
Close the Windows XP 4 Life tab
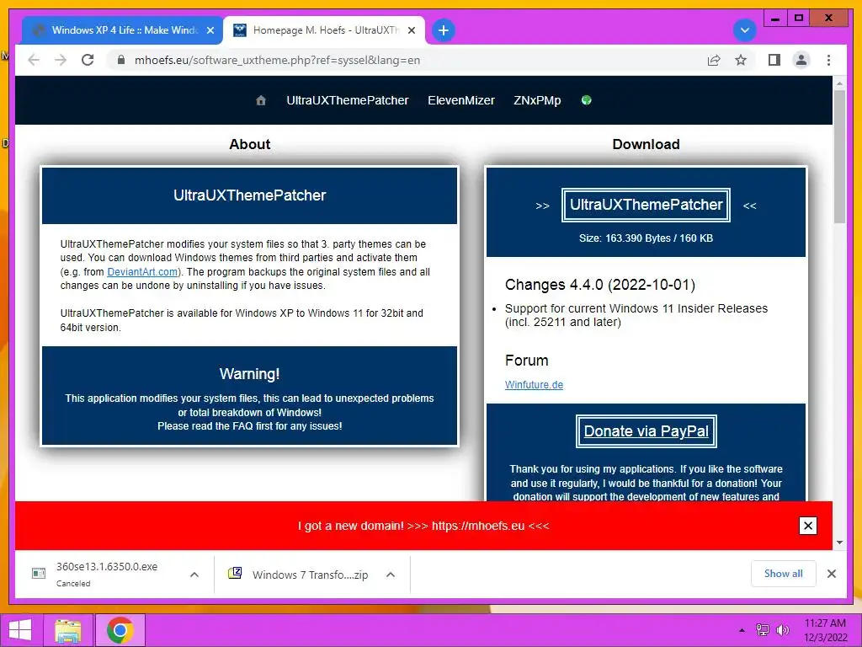(x=210, y=30)
